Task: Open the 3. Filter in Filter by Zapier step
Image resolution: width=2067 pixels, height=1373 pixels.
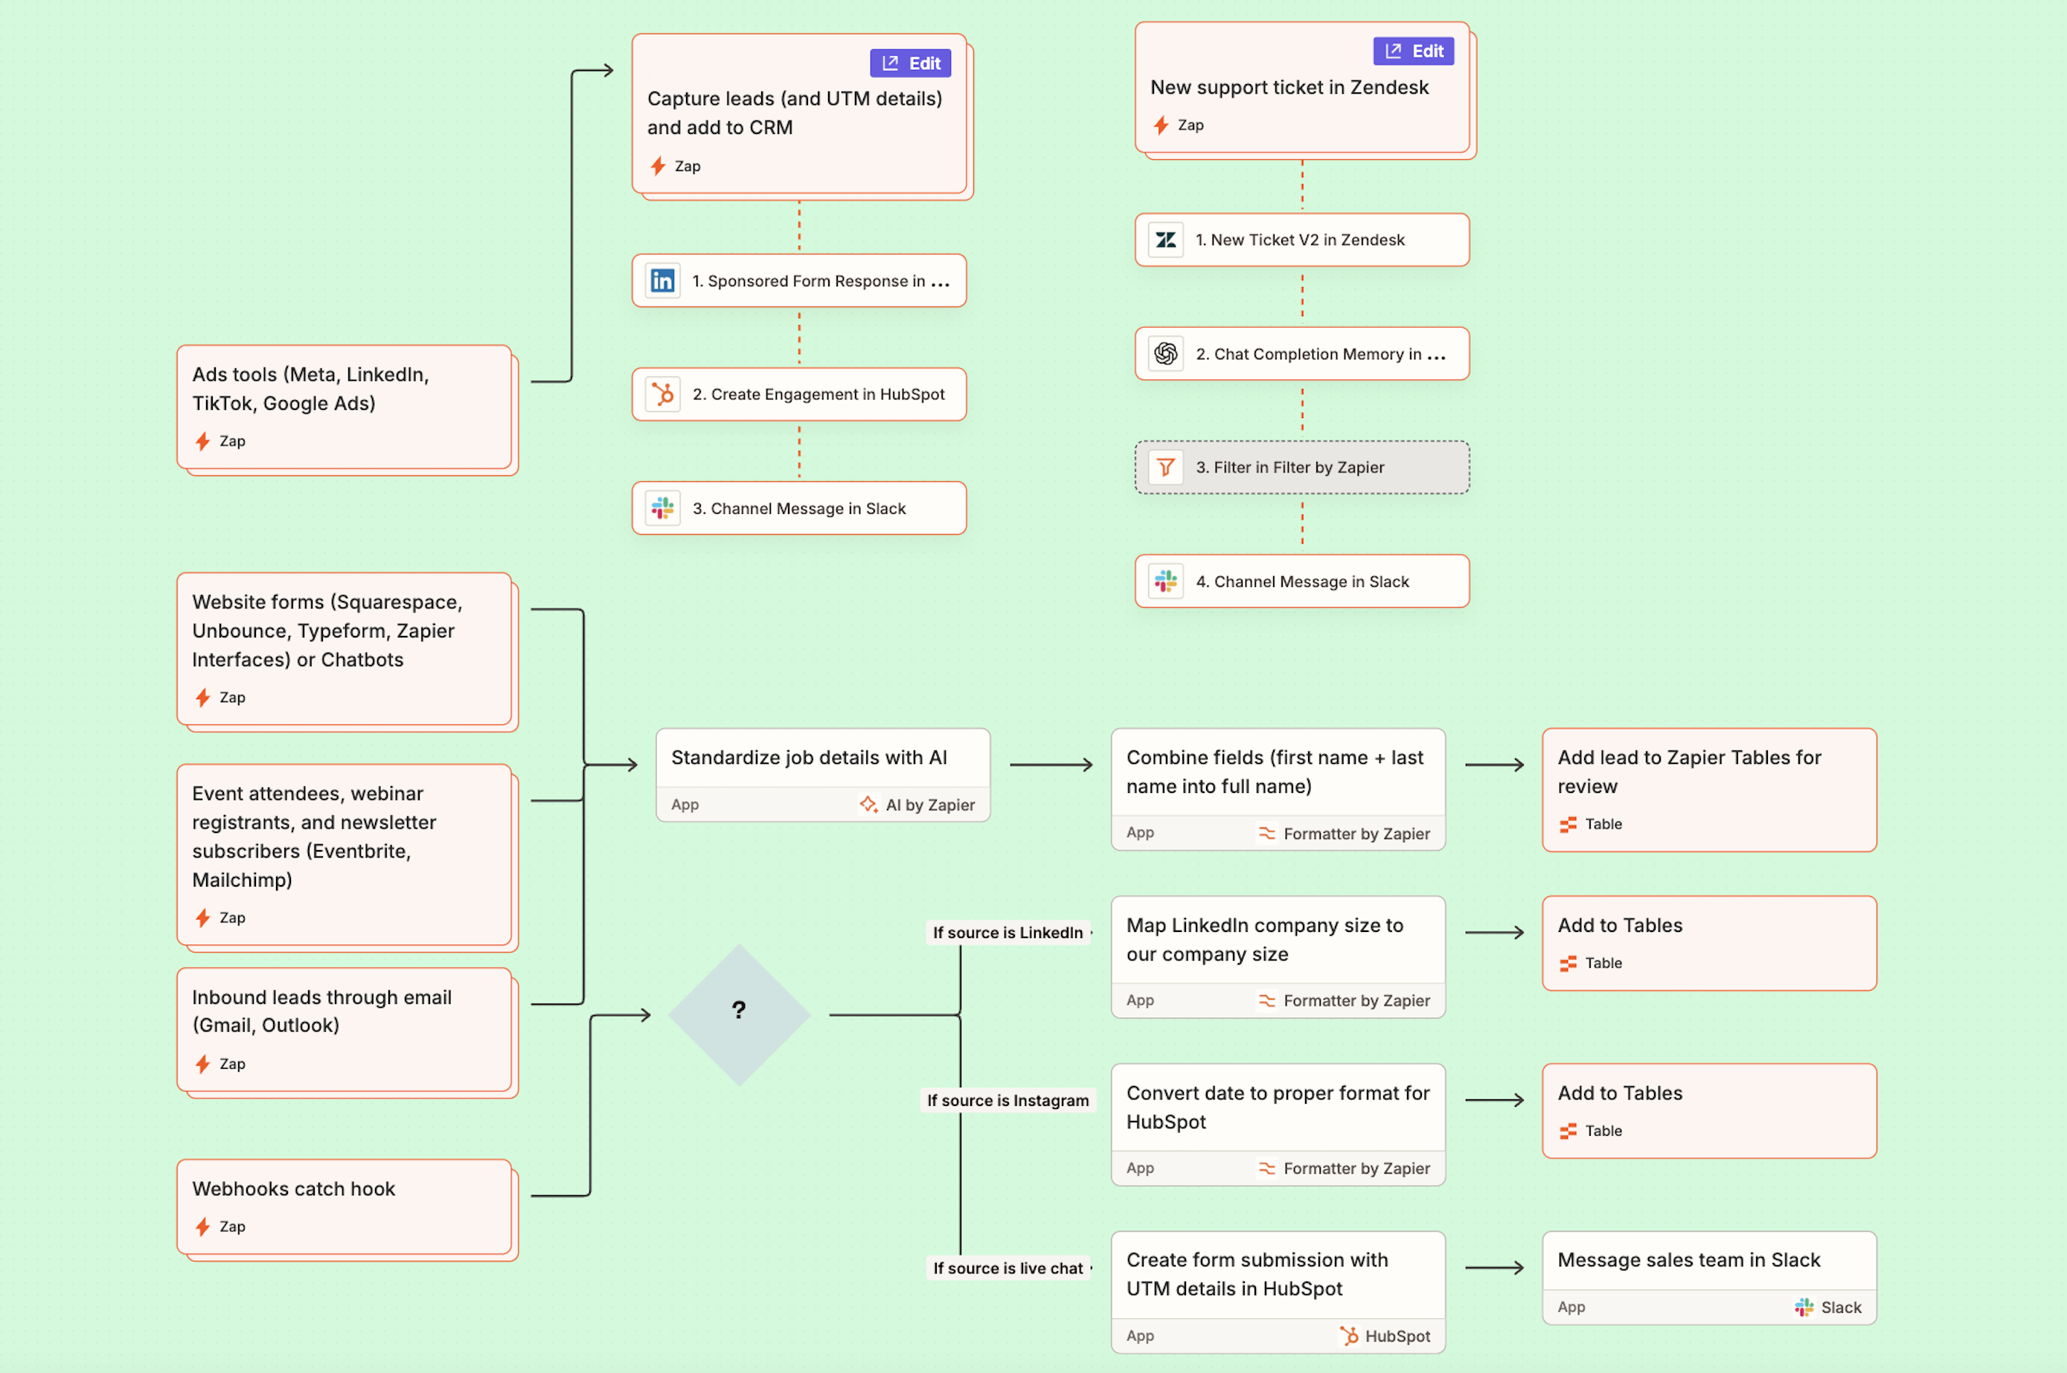Action: (x=1301, y=468)
